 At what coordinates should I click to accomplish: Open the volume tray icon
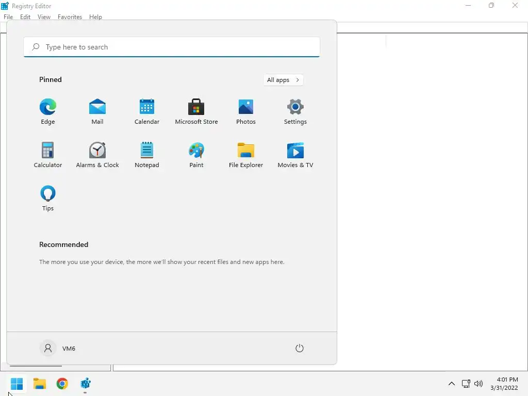tap(478, 384)
